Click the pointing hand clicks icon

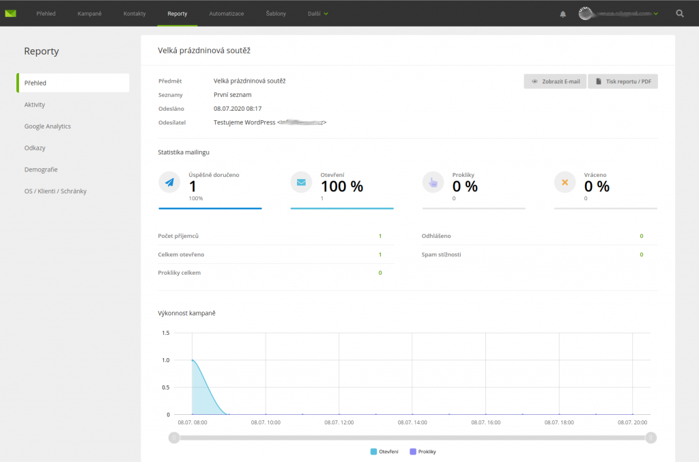433,182
